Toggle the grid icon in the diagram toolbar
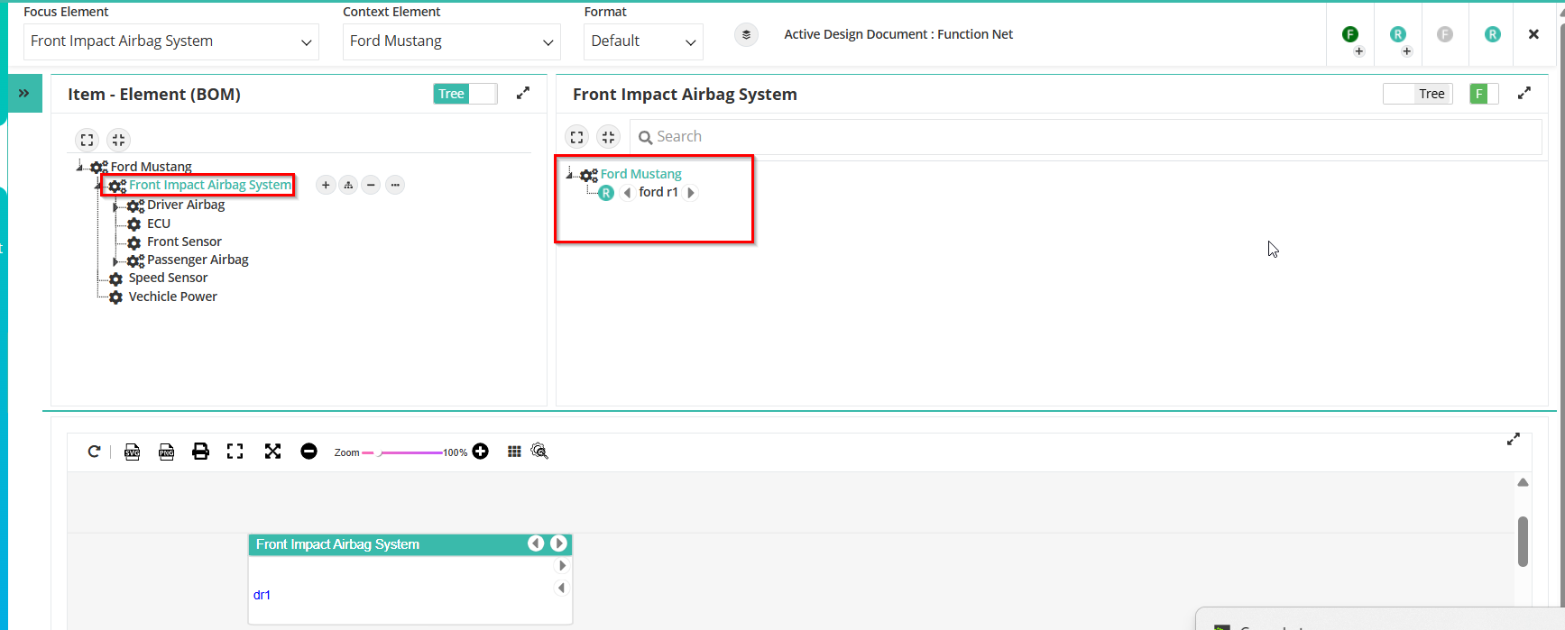Screen dimensions: 1565x630 (514, 452)
